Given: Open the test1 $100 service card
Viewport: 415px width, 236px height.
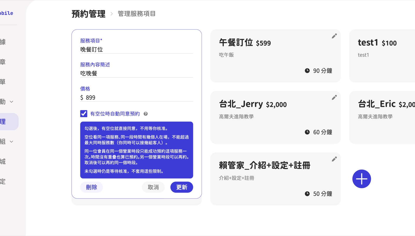Looking at the screenshot, I should [382, 56].
